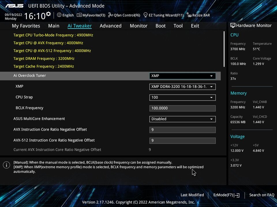
Task: Open ASUS MultiCore Enhancement dropdown
Action: tap(182, 119)
